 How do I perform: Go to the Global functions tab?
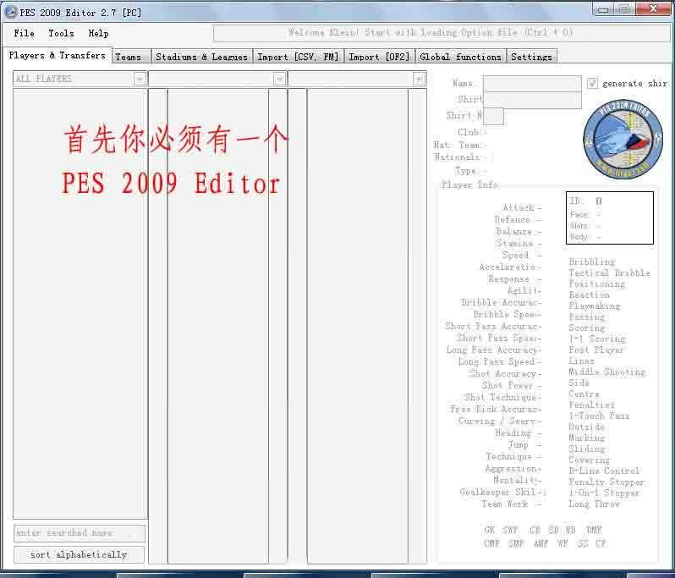(460, 57)
